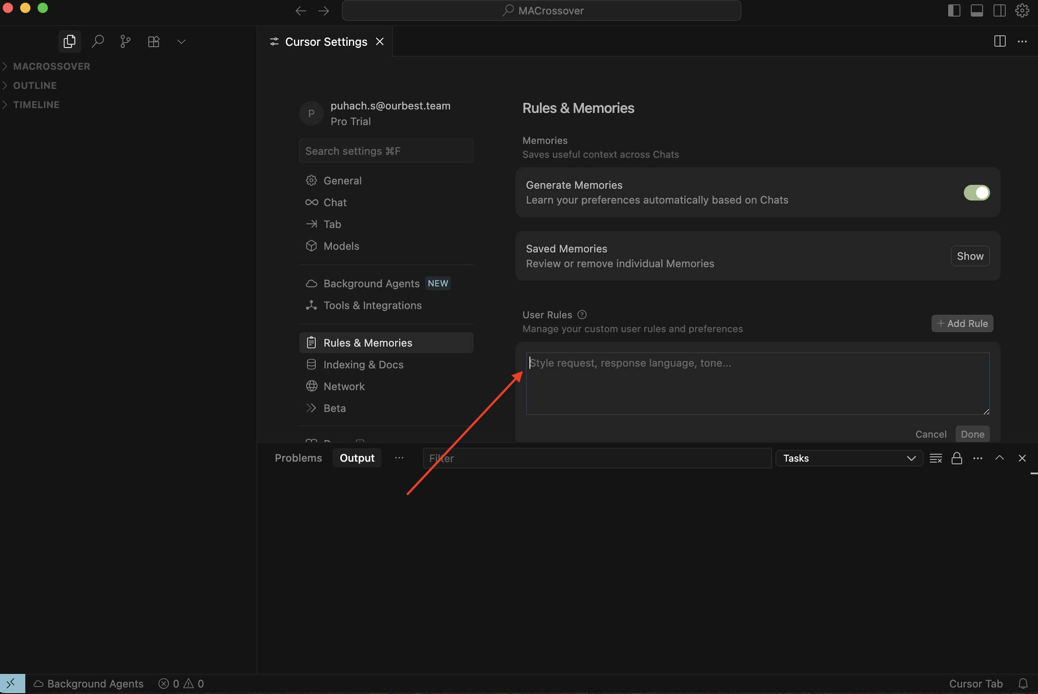Viewport: 1038px width, 694px height.
Task: Click the Add Rule button
Action: 962,323
